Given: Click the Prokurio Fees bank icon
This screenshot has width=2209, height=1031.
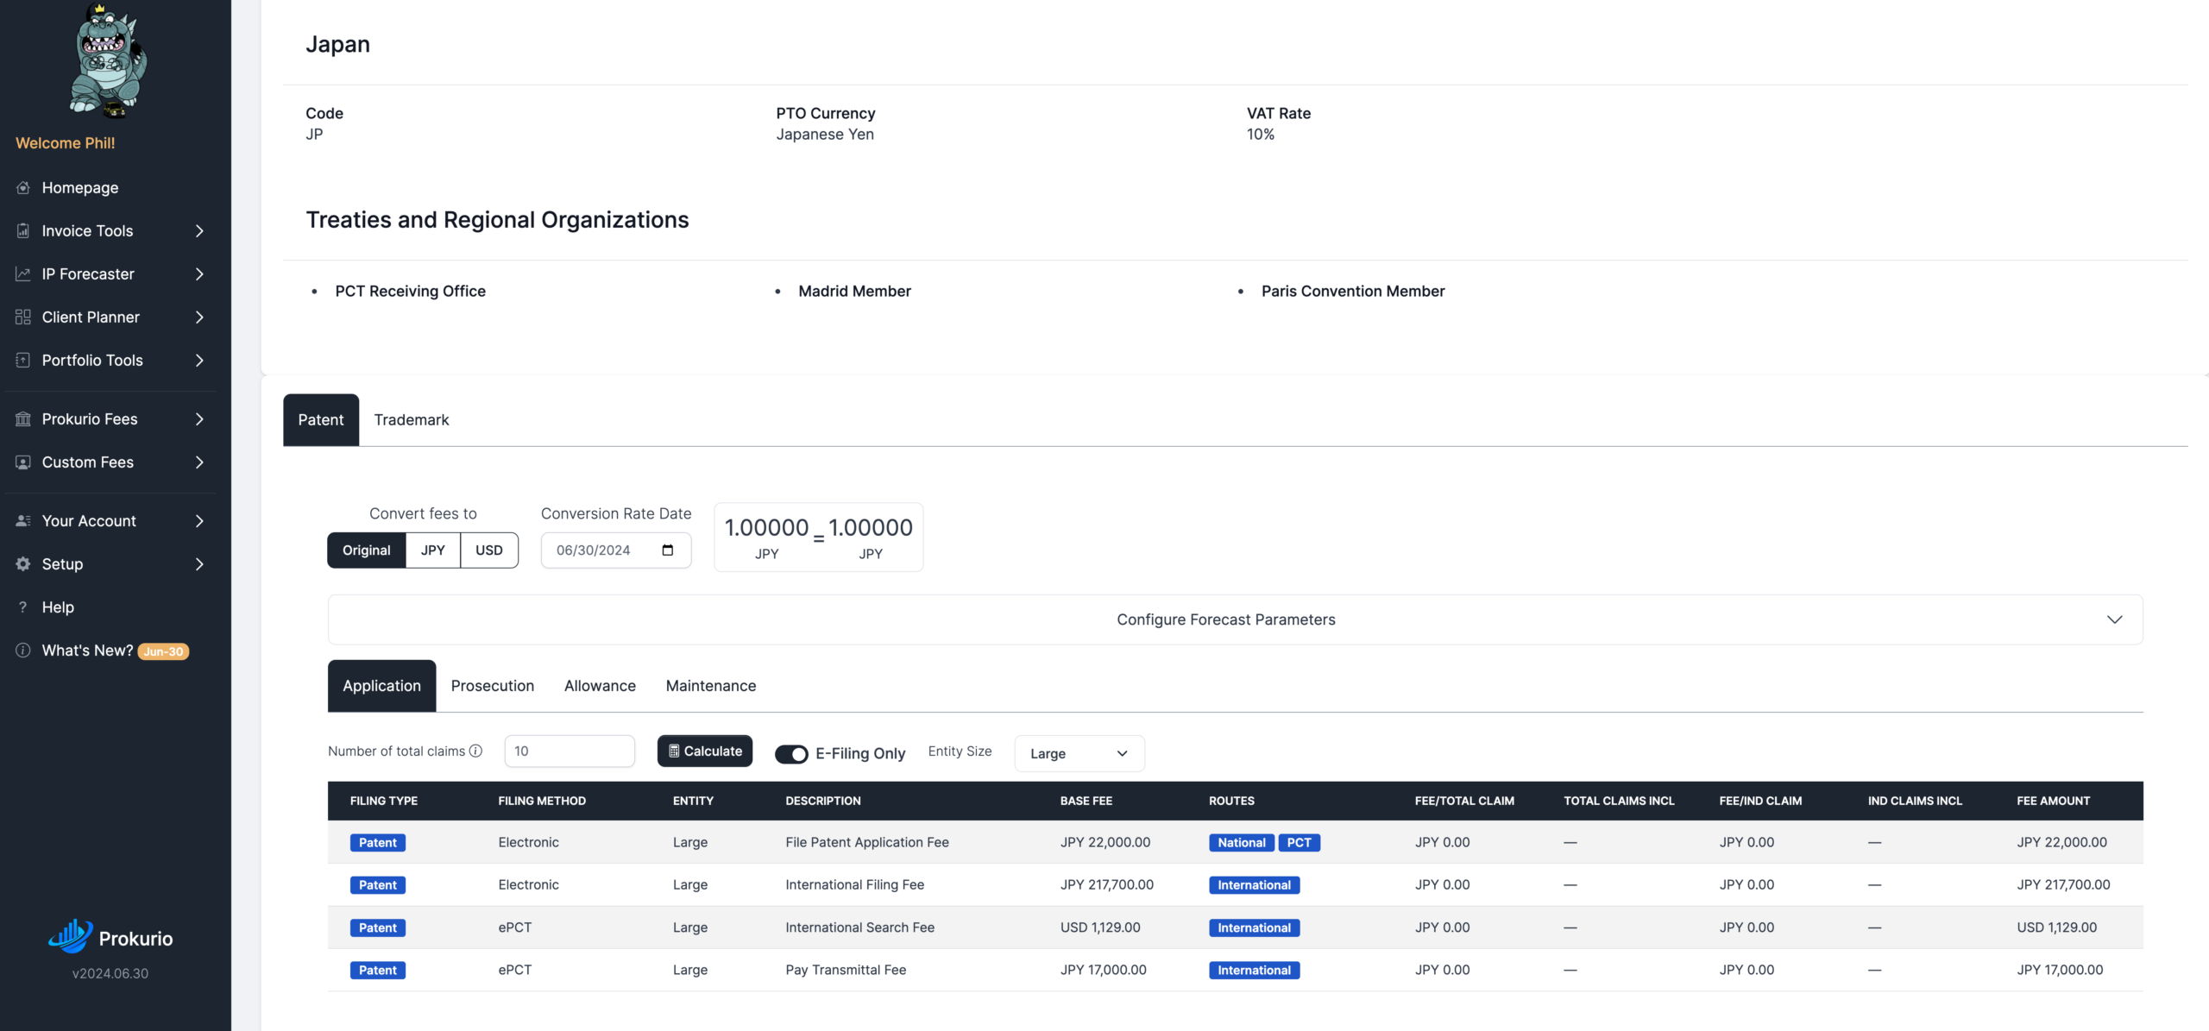Looking at the screenshot, I should [23, 418].
